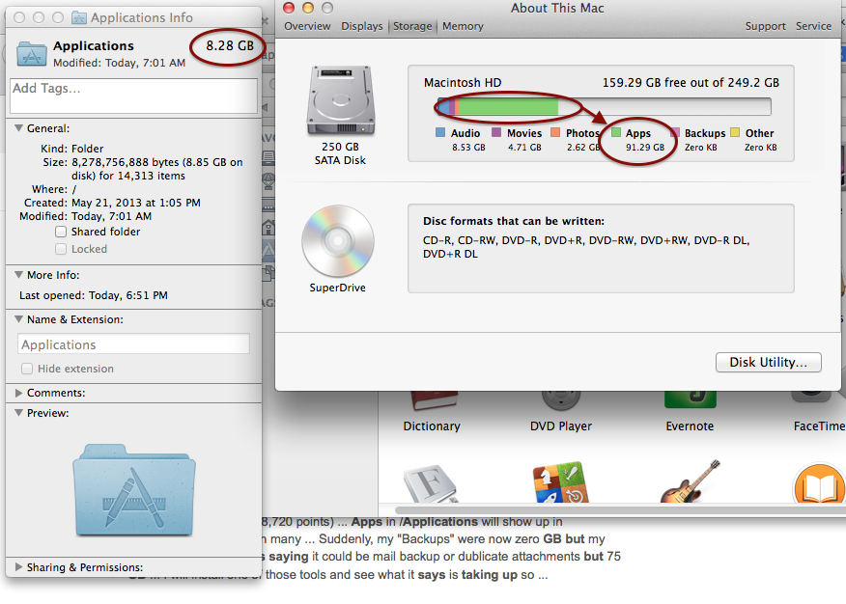The height and width of the screenshot is (604, 846).
Task: Click the 159.29 GB free out of 249.2 GB text
Action: (x=691, y=82)
